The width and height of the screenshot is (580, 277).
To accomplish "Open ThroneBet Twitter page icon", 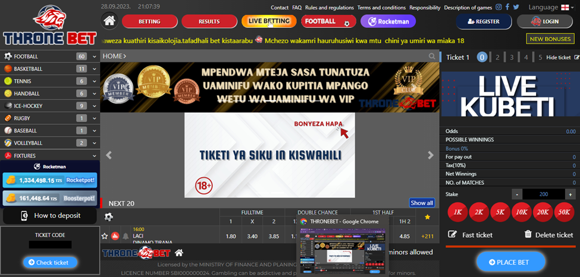I will [516, 7].
